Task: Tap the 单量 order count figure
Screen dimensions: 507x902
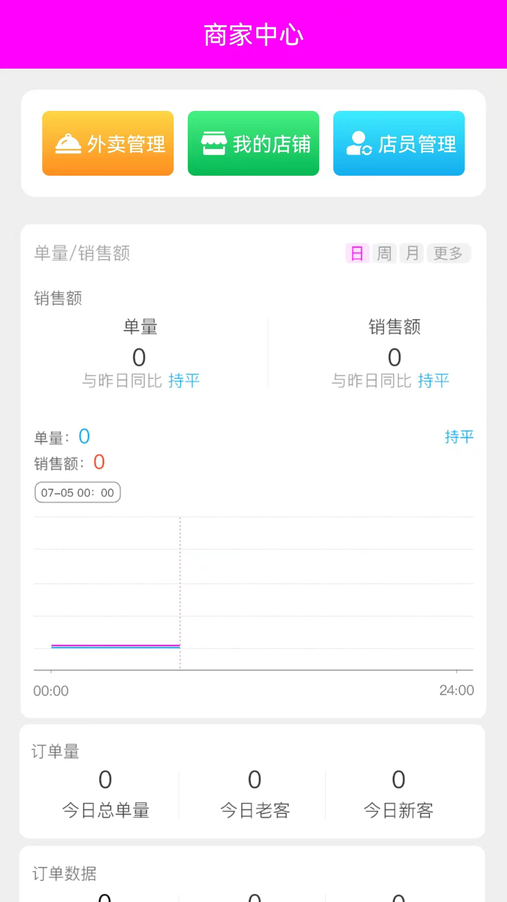Action: pos(139,358)
